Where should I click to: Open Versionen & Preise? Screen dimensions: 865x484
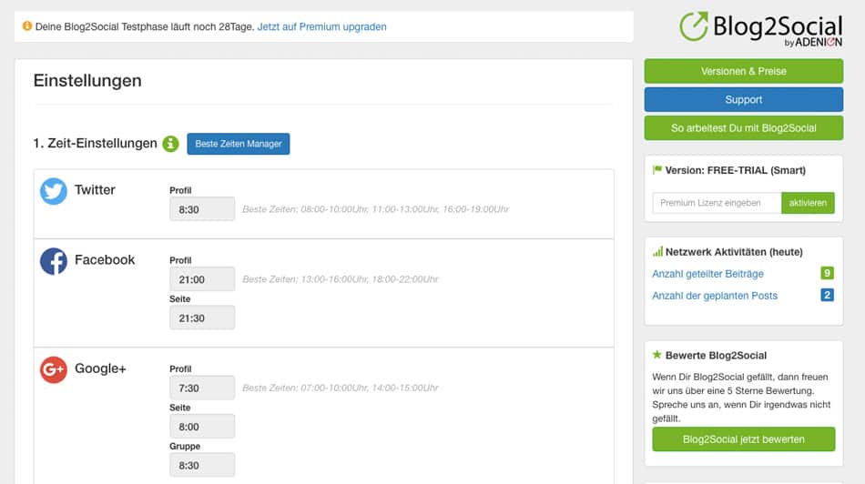click(x=744, y=71)
